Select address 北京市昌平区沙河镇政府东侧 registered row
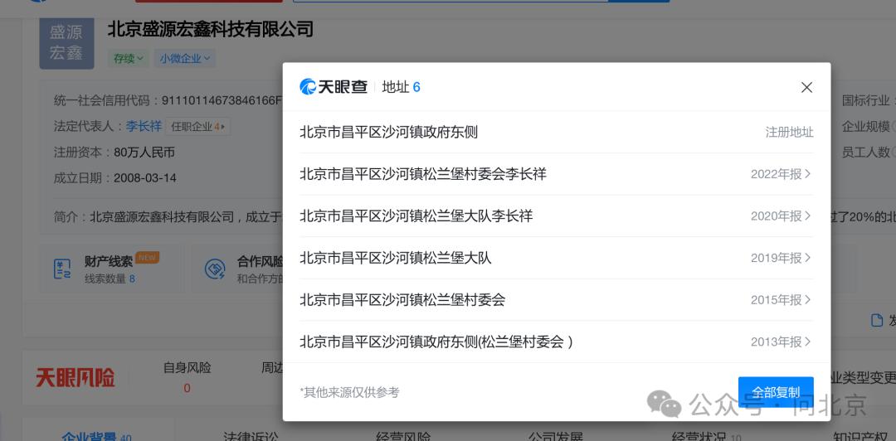 pyautogui.click(x=556, y=133)
